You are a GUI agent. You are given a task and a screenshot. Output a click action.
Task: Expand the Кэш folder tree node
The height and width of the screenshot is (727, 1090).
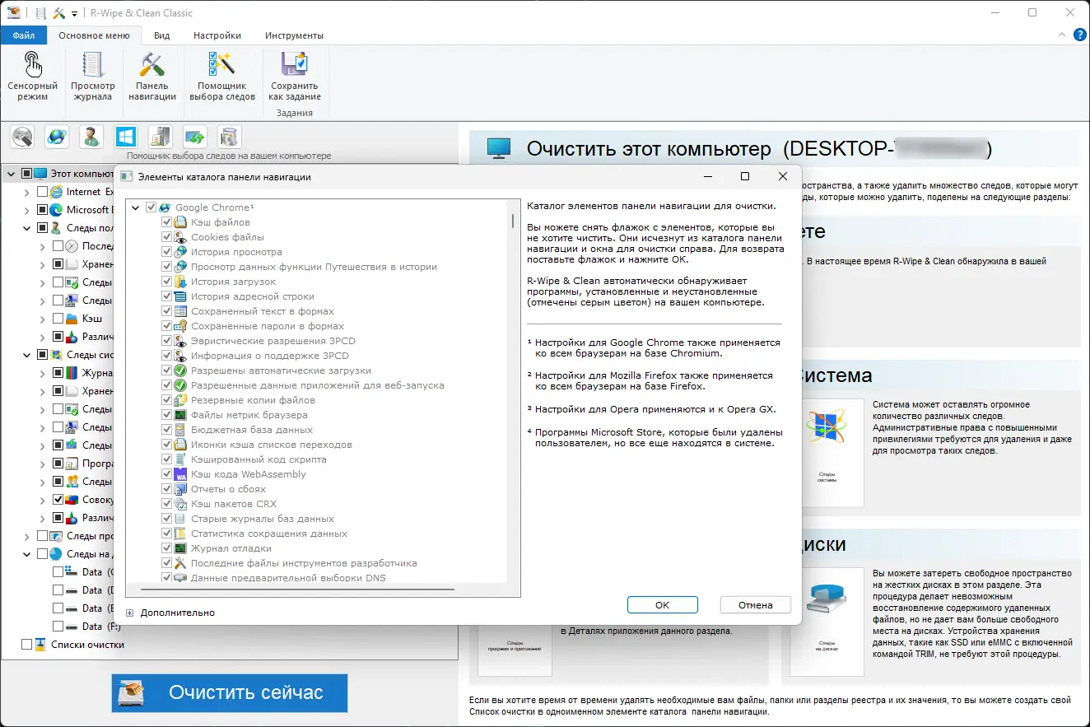pyautogui.click(x=42, y=319)
